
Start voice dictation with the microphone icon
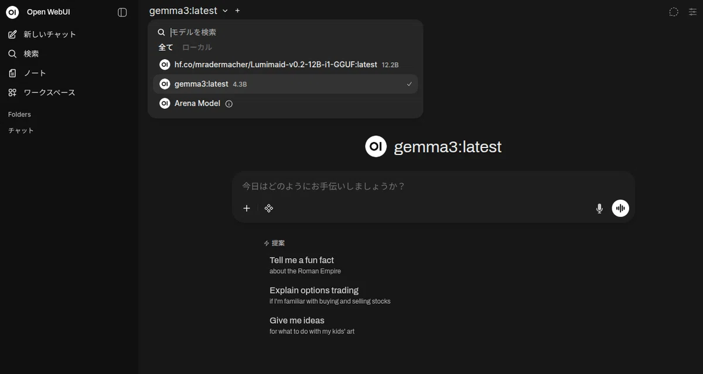pos(599,208)
